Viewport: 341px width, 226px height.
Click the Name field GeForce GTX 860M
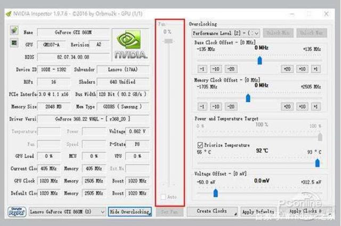point(74,32)
